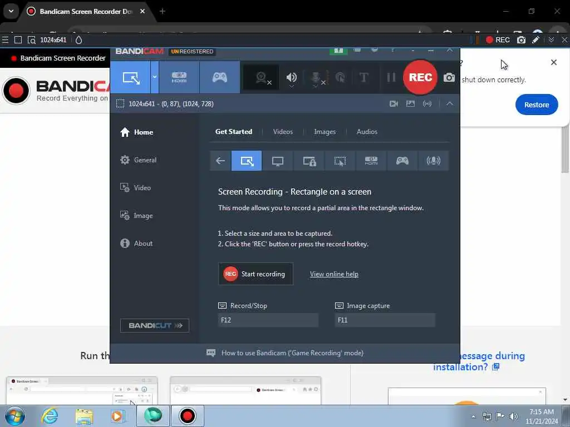Select HDMI device mode in Get Started row

(x=371, y=161)
